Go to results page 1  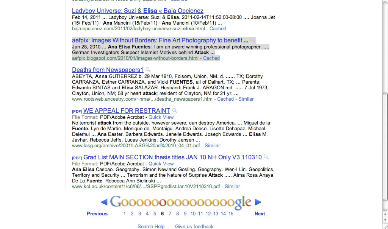tap(124, 214)
